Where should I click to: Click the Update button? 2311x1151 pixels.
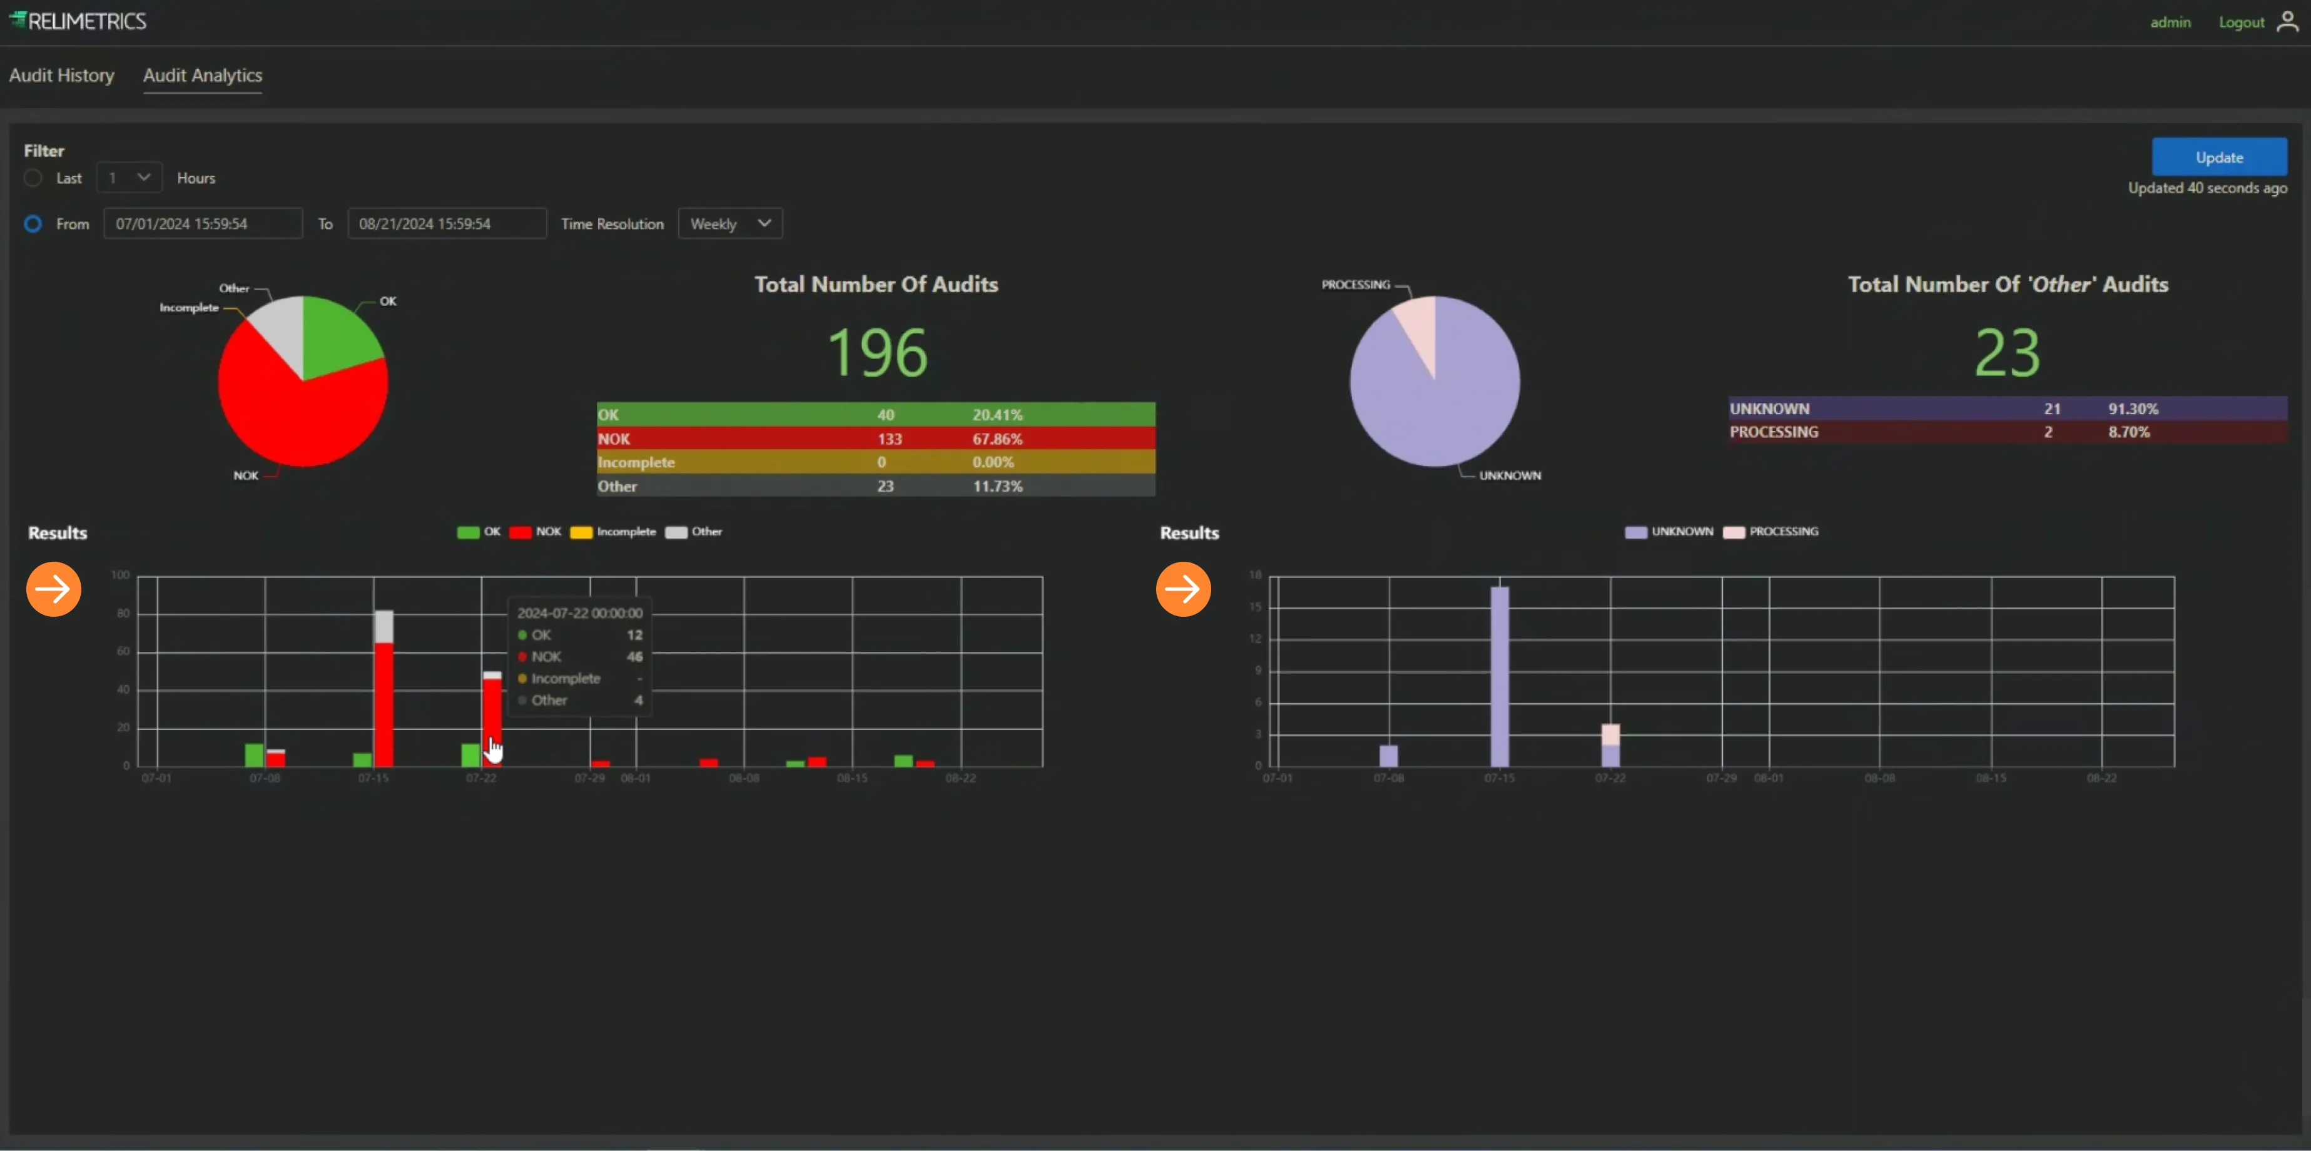(x=2220, y=157)
